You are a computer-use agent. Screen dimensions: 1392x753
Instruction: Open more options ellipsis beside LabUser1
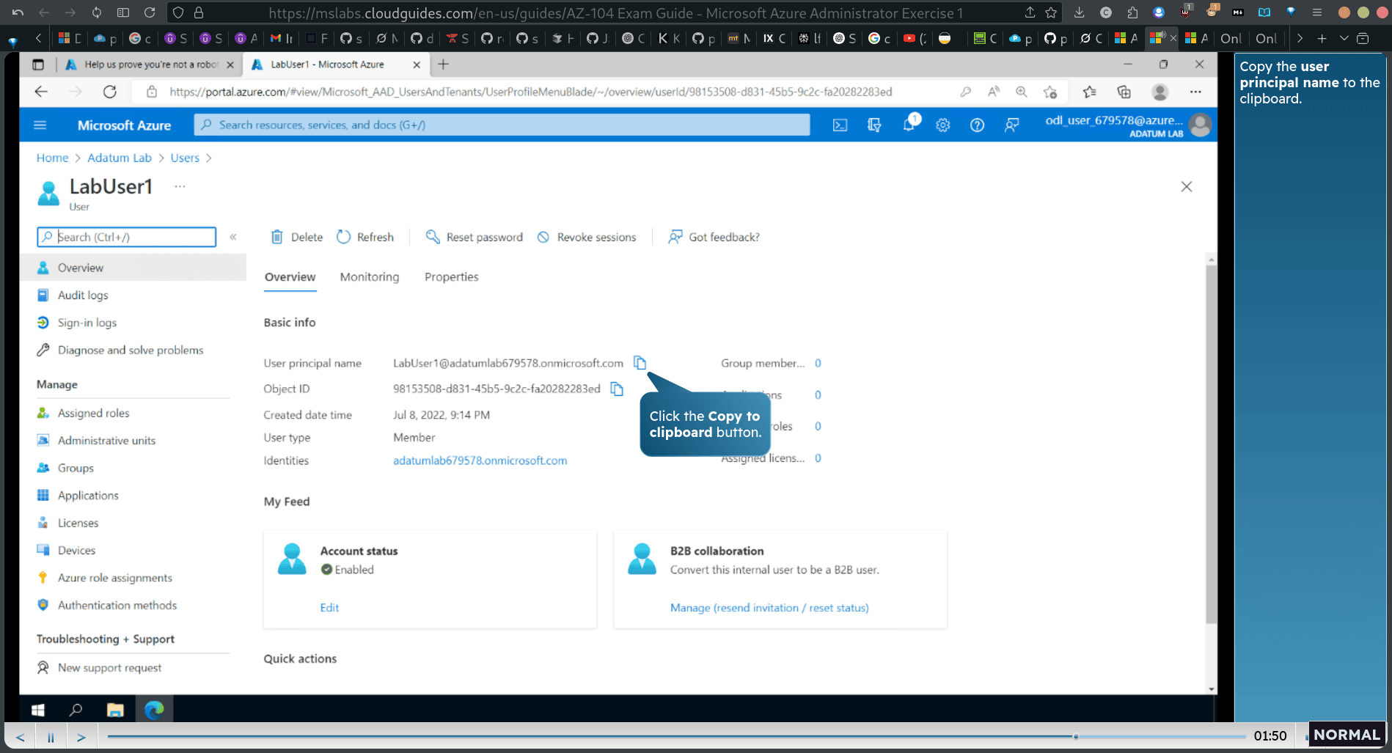pyautogui.click(x=180, y=186)
